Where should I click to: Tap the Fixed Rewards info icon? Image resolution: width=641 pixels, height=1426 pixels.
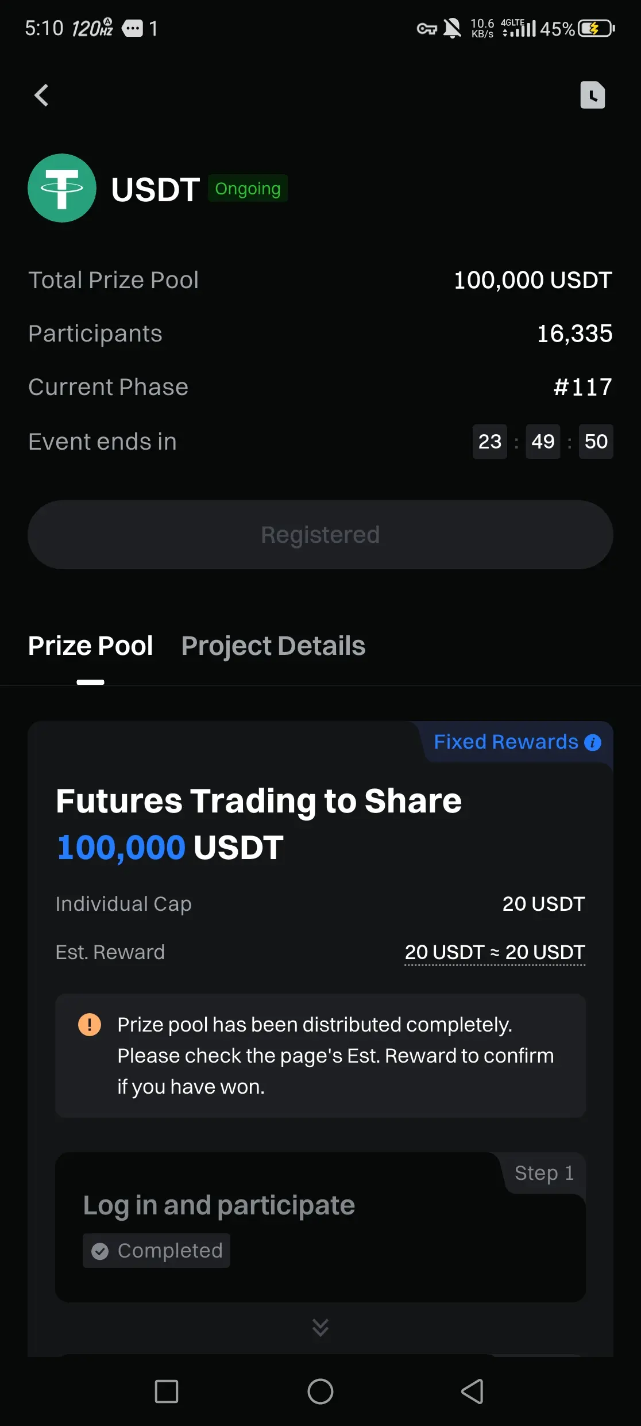coord(593,742)
